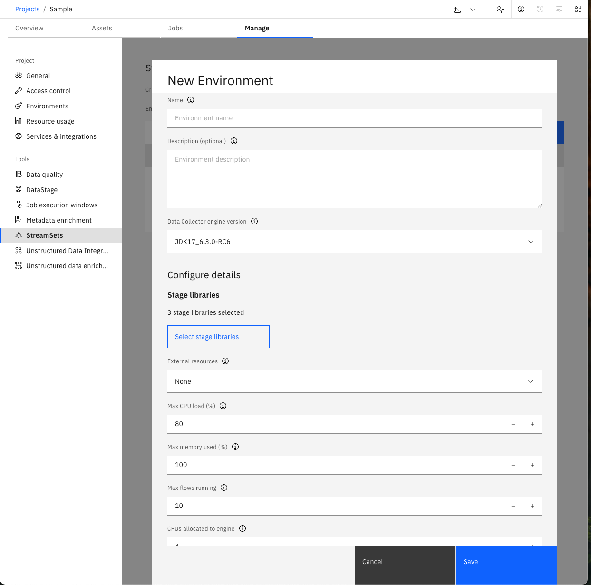Click the StreamSets icon in sidebar
This screenshot has width=591, height=585.
pyautogui.click(x=19, y=235)
